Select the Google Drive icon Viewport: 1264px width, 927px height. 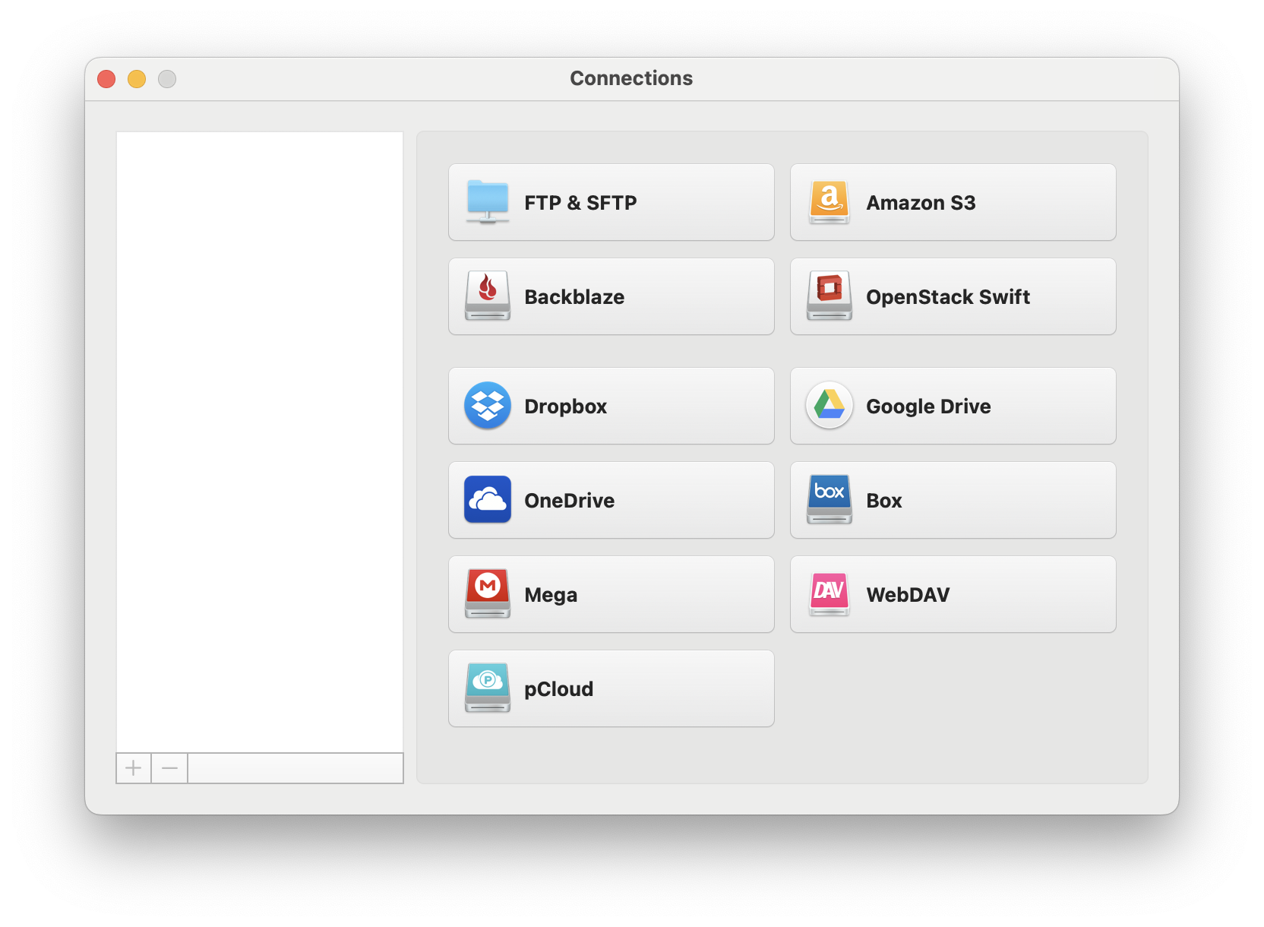click(x=829, y=406)
